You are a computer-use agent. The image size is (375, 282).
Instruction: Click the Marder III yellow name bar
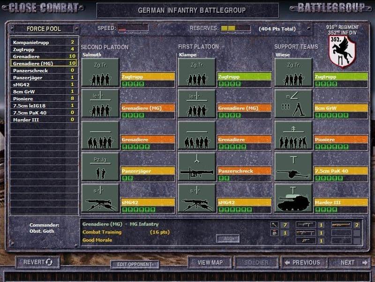tap(341, 202)
